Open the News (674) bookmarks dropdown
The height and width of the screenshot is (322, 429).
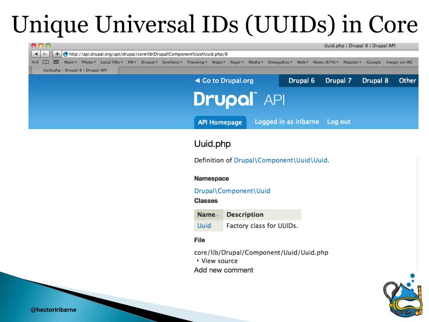tap(326, 62)
